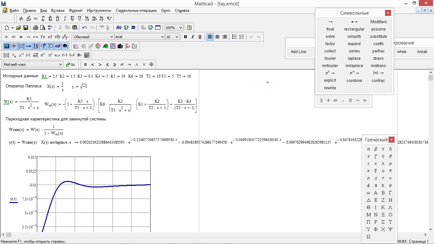Viewport: 434px width, 244px height.
Task: Insert Greek letter Ω from Греческий panel
Action: pos(369,237)
